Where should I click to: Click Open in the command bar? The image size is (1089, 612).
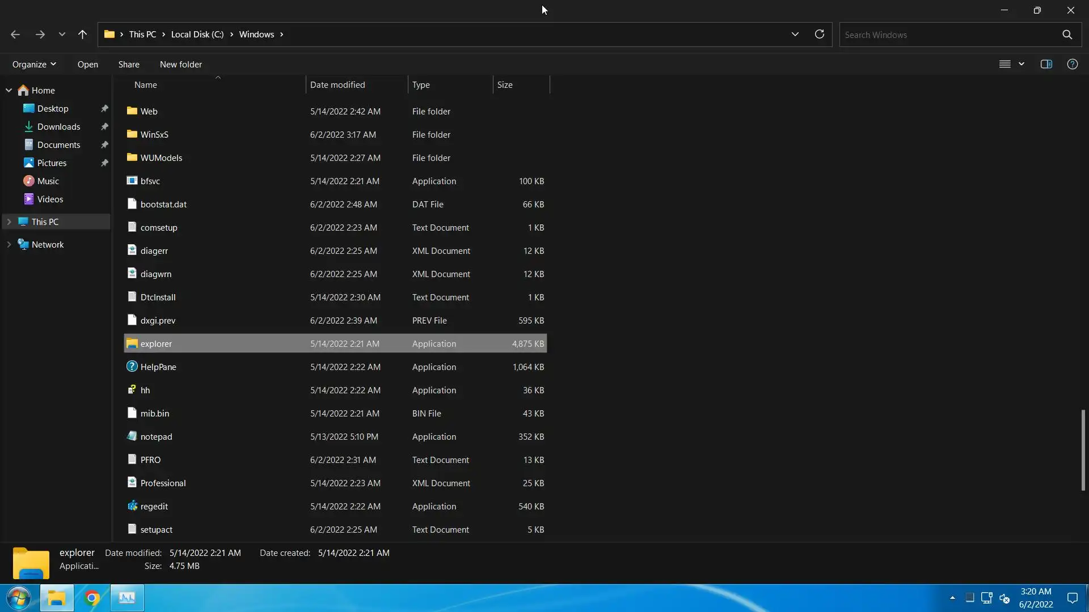point(87,64)
